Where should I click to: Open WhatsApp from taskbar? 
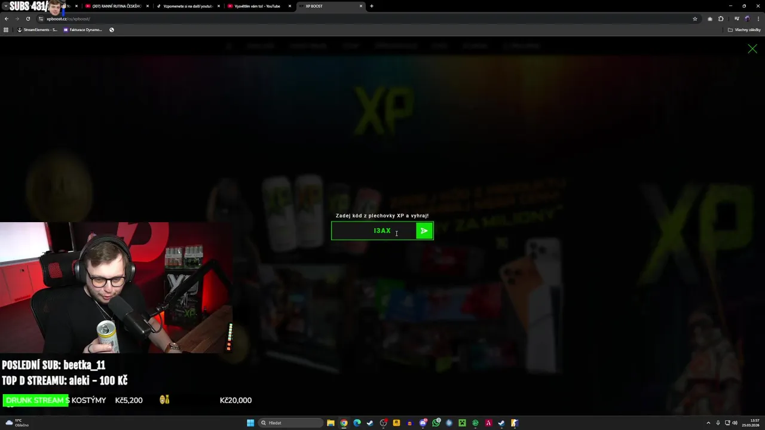coord(436,423)
